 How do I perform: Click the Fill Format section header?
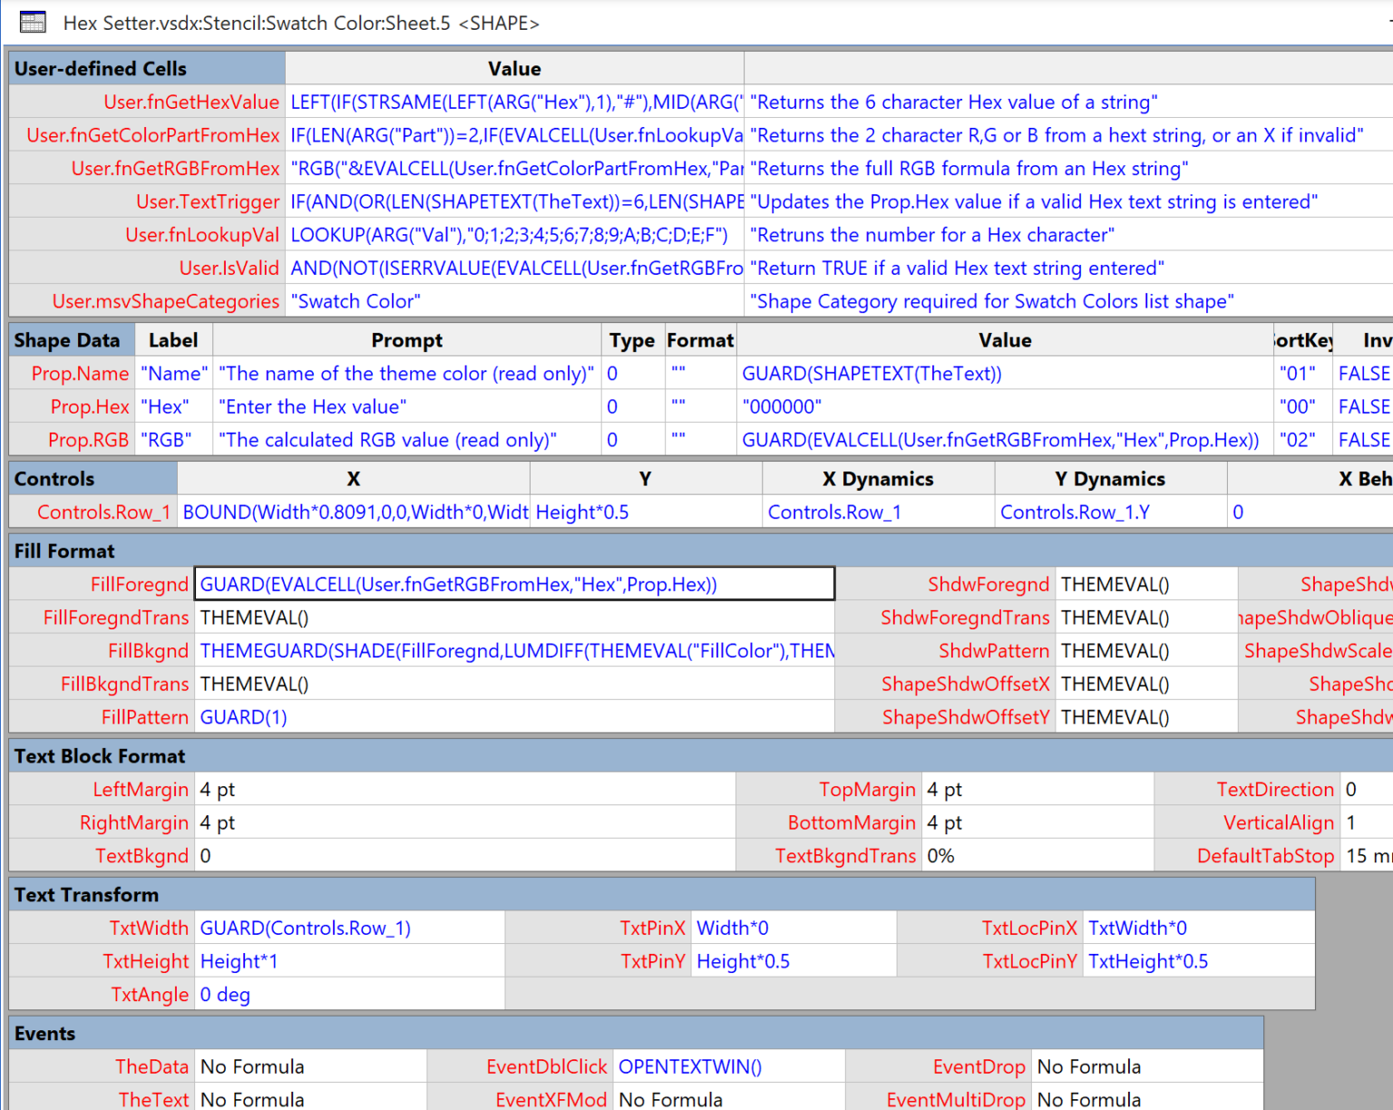[63, 550]
